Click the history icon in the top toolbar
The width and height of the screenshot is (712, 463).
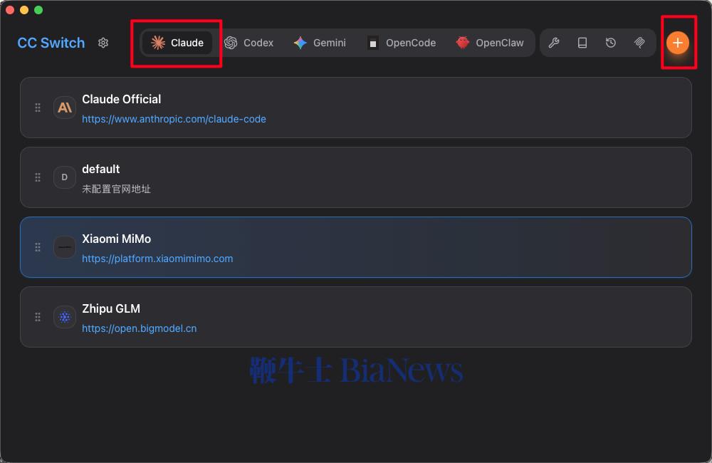pyautogui.click(x=610, y=43)
